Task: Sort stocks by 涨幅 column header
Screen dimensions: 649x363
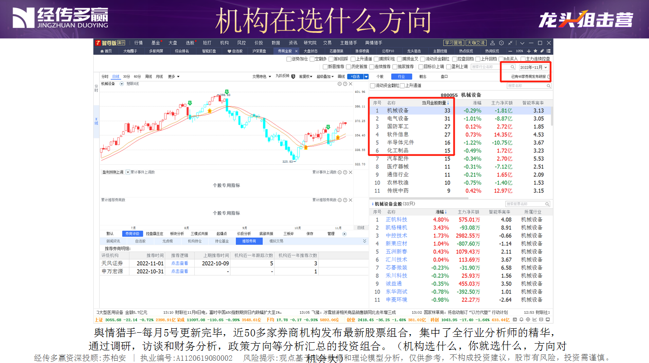Action: (x=440, y=212)
